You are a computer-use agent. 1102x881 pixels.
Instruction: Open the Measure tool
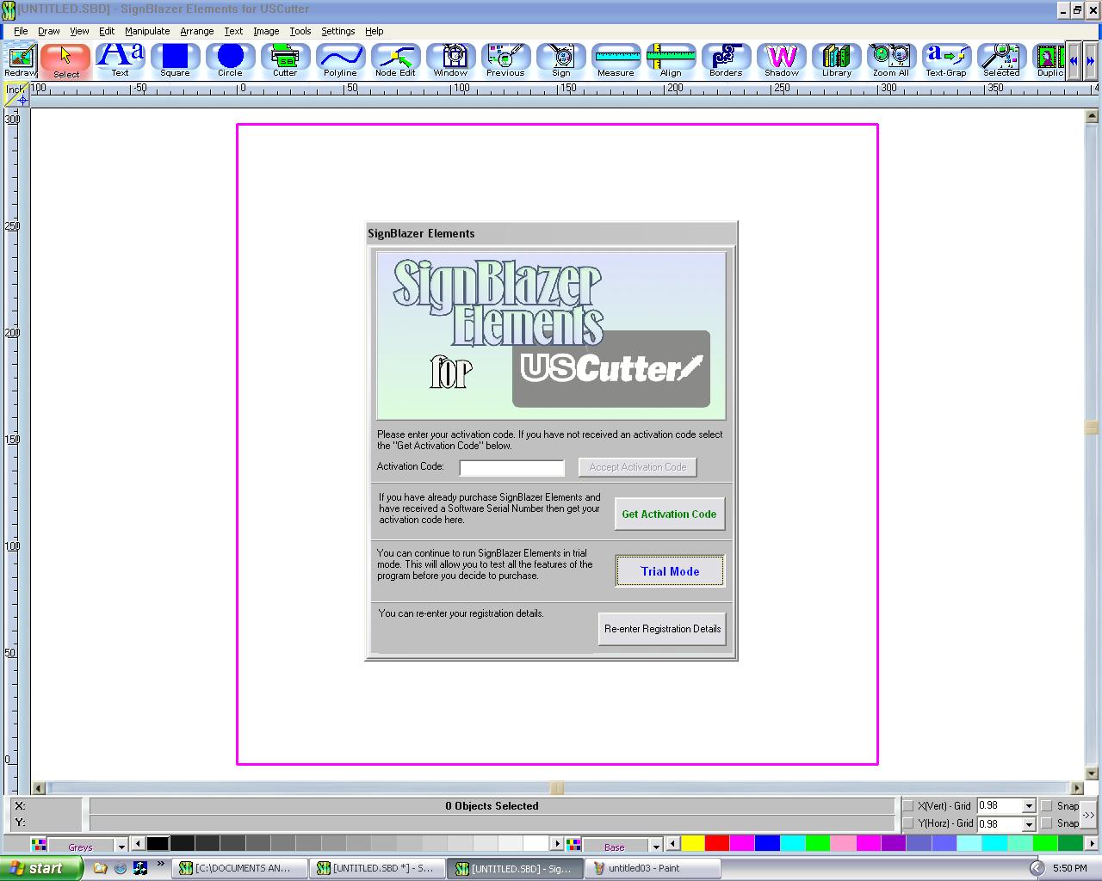(616, 58)
